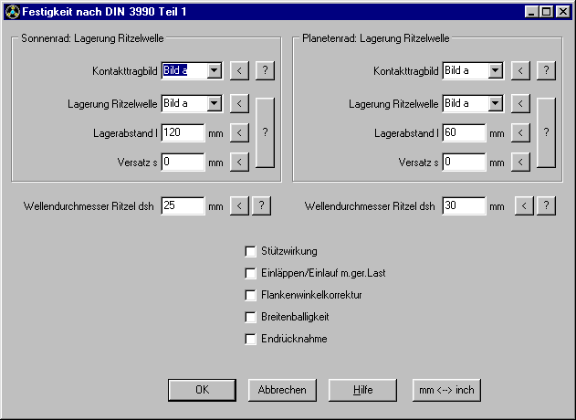Image resolution: width=576 pixels, height=420 pixels.
Task: Check the Breitenballigkeit option
Action: point(251,317)
